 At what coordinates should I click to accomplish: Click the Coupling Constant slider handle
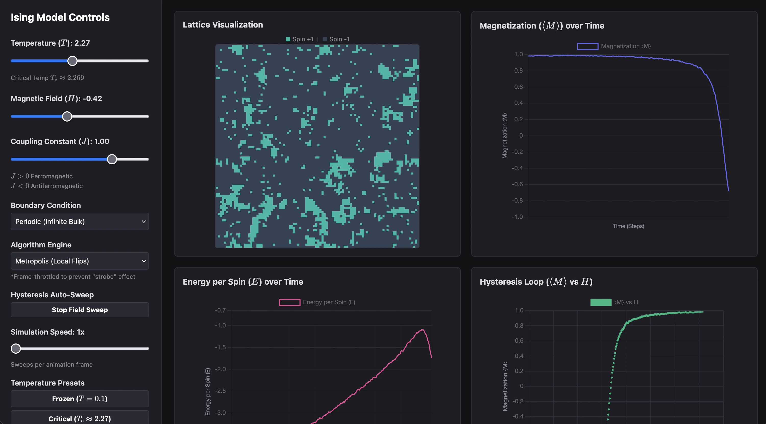coord(112,159)
